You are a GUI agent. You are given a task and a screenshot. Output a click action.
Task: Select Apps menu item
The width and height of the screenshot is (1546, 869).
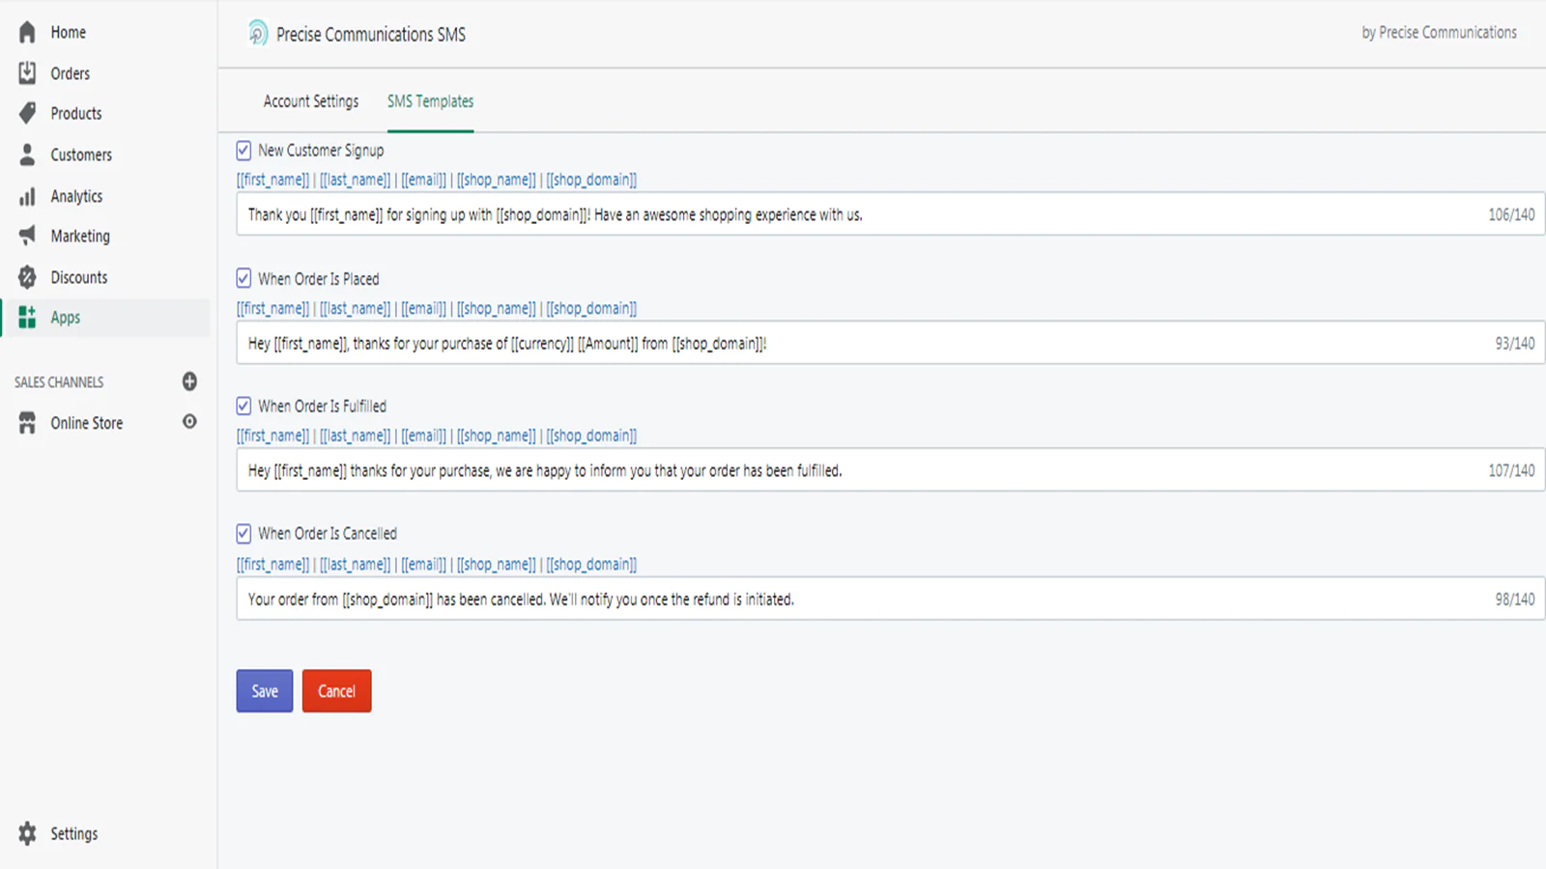(65, 318)
